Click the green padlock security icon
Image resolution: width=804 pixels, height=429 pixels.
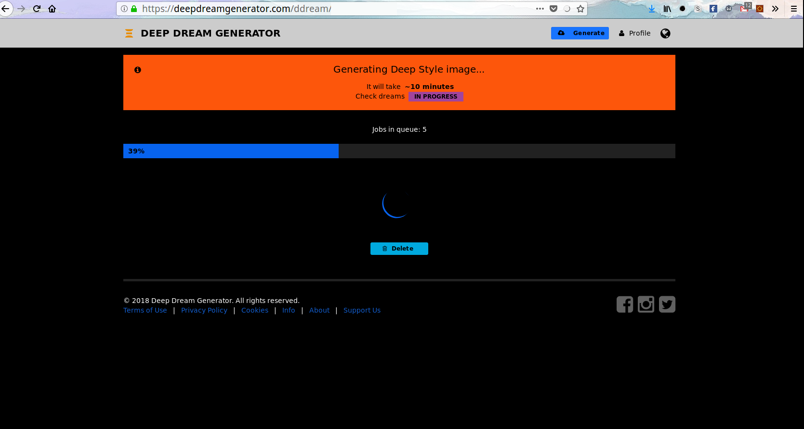coord(134,9)
